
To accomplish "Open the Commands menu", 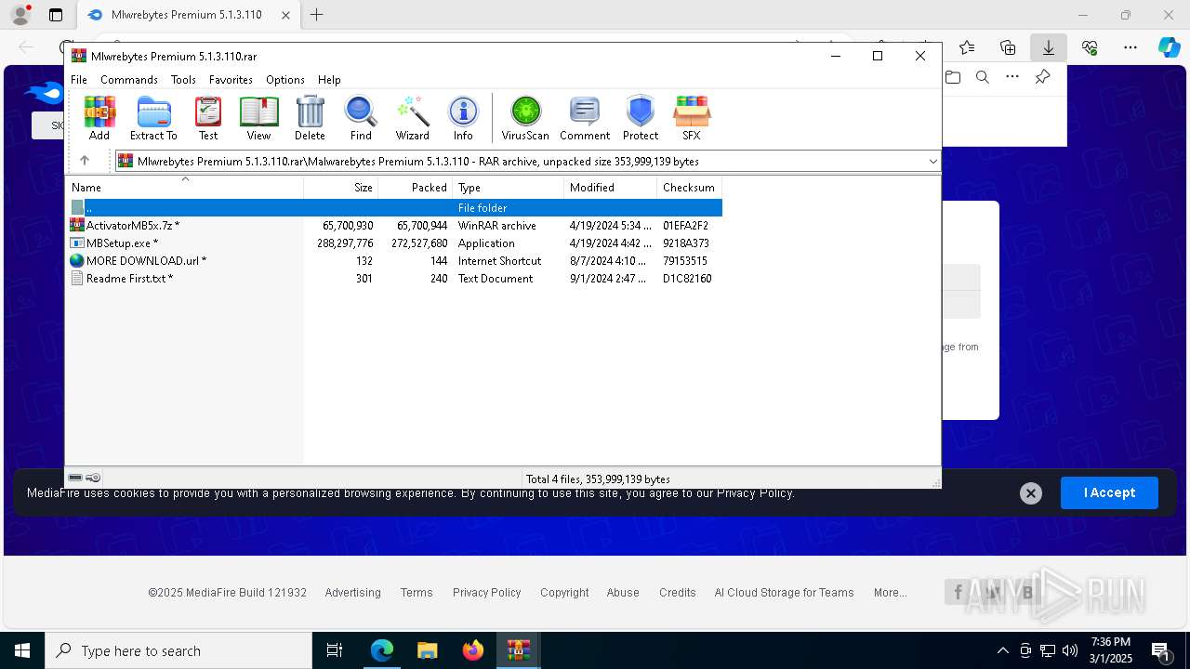I will [x=129, y=80].
